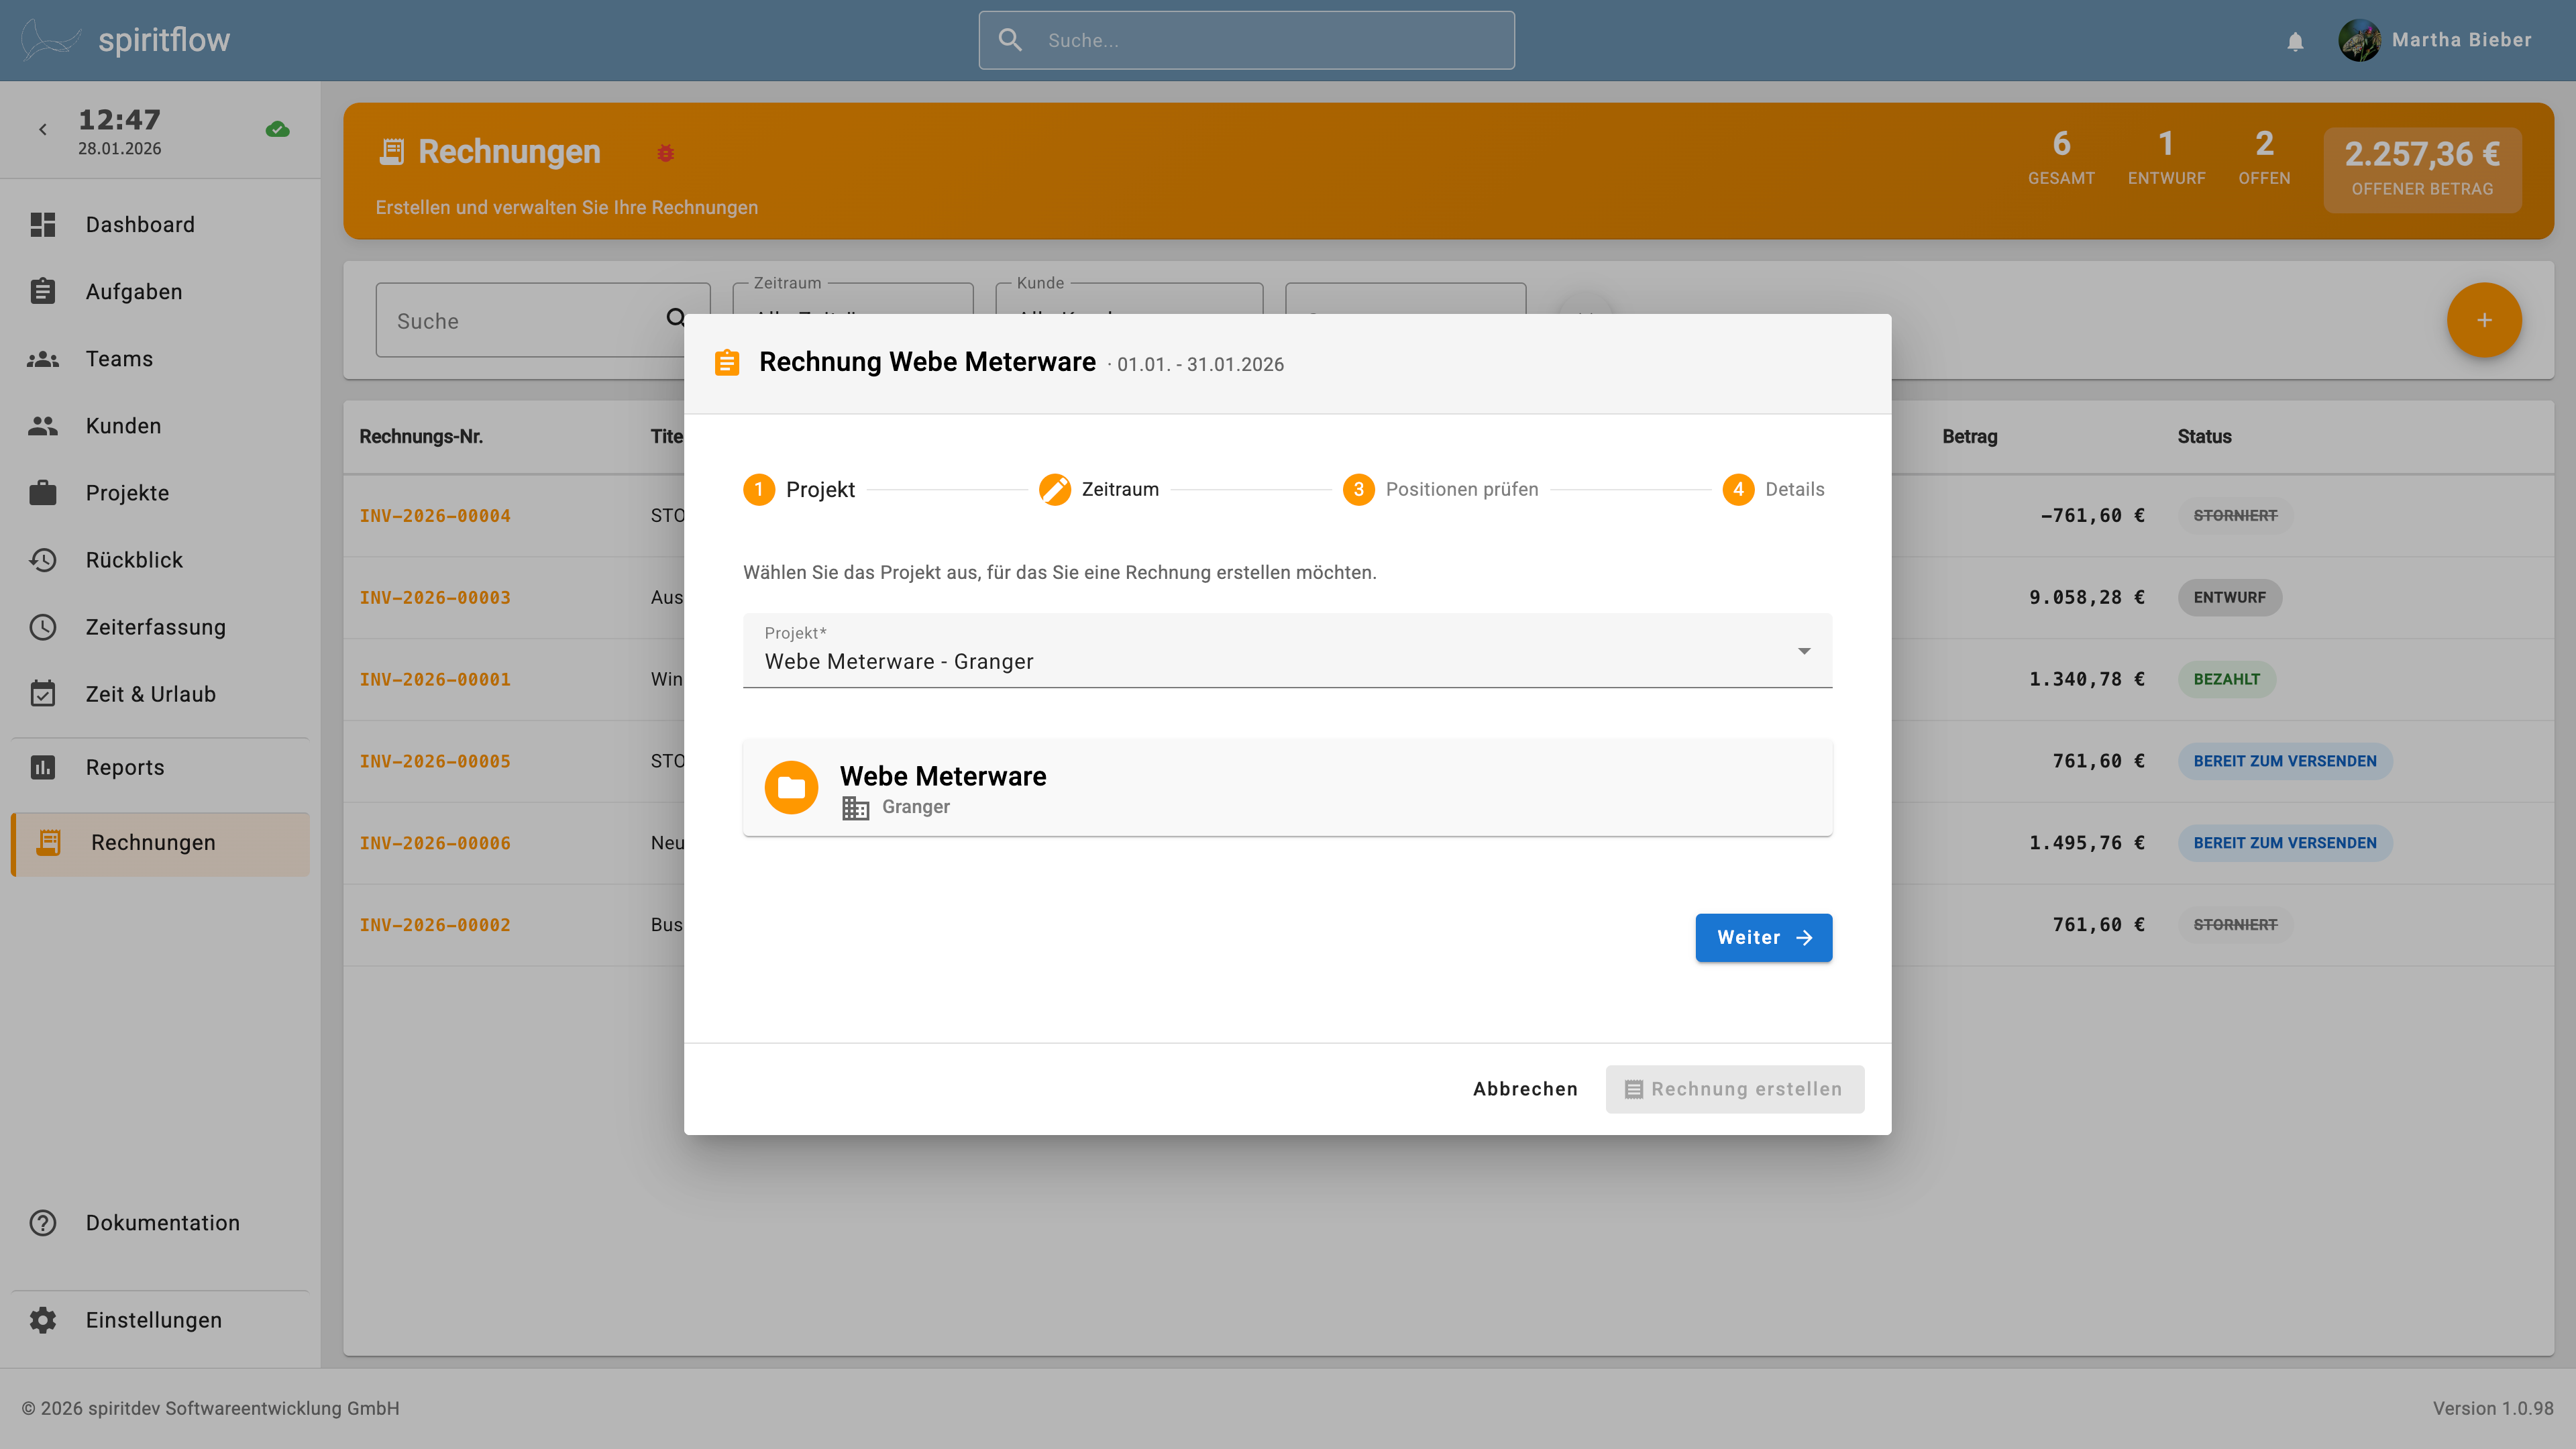This screenshot has width=2576, height=1449.
Task: Click the 9.058,28 € amount cell
Action: tap(2086, 598)
